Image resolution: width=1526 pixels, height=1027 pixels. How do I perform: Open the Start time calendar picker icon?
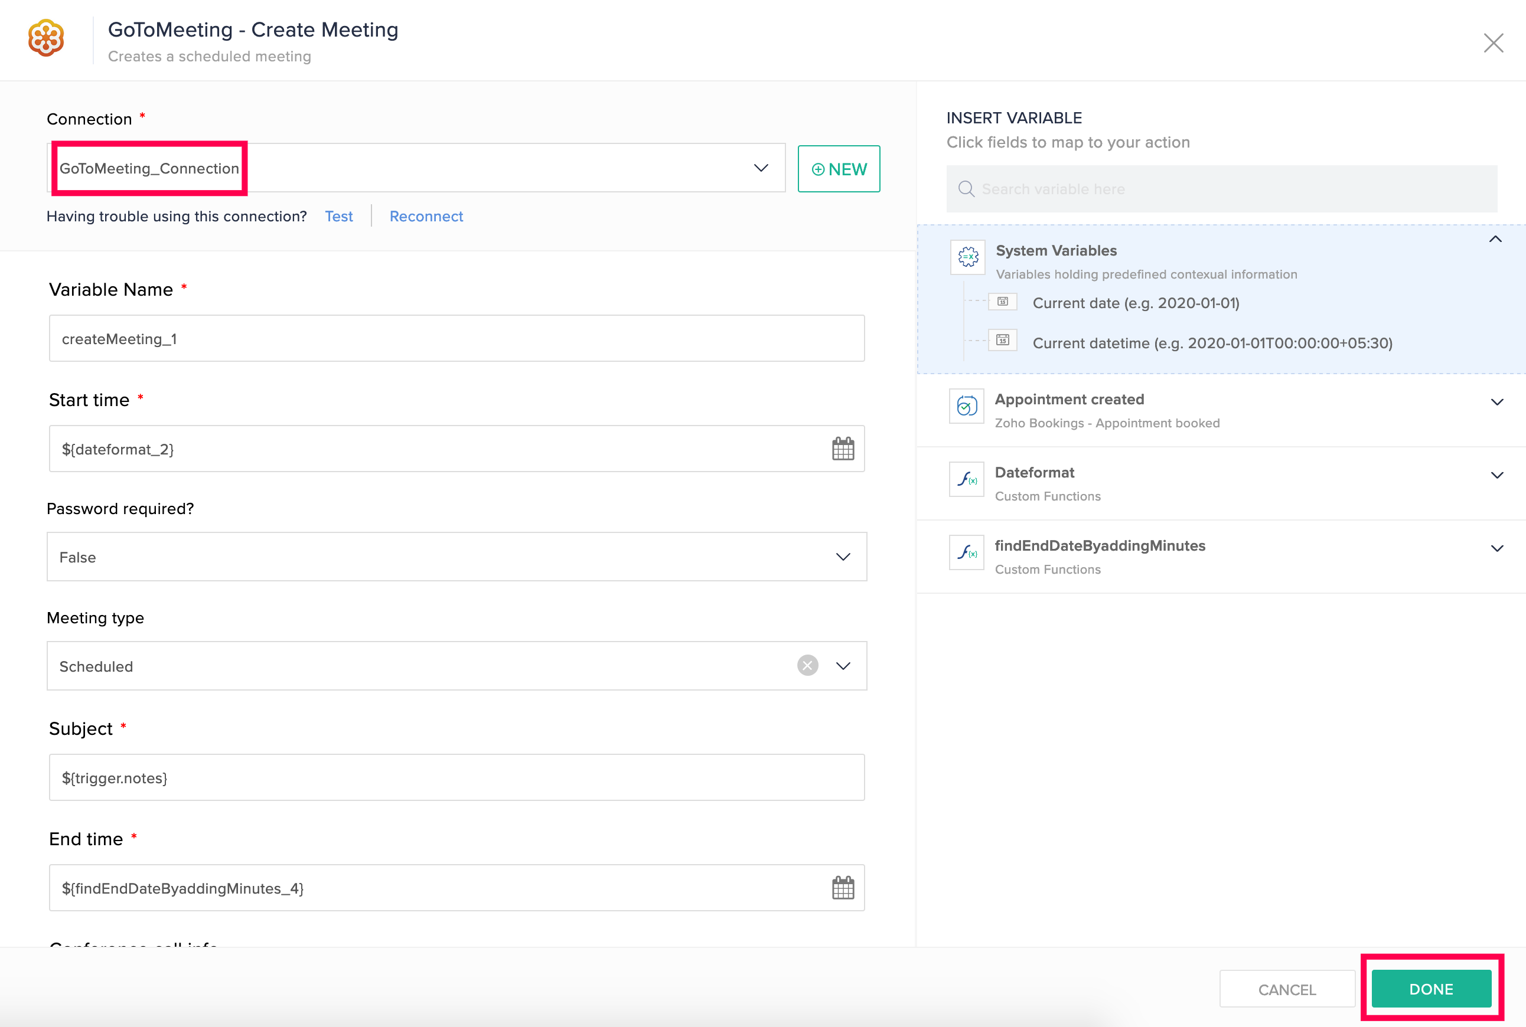click(x=843, y=449)
